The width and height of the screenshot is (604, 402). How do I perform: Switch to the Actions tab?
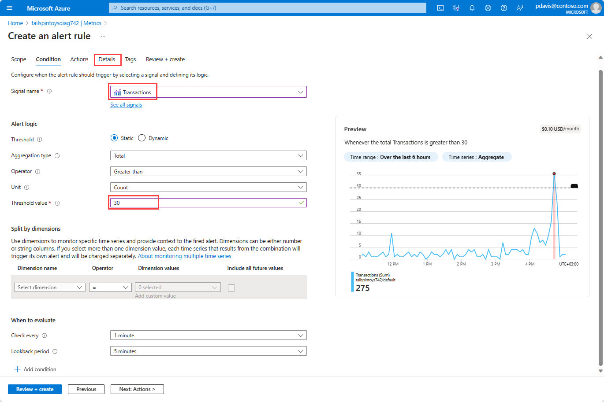[79, 59]
